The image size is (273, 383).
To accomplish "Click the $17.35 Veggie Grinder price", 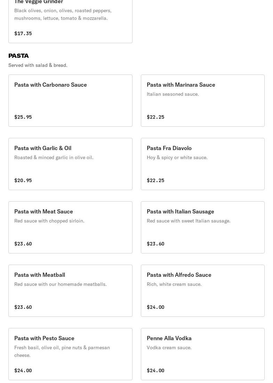I will pos(23,33).
